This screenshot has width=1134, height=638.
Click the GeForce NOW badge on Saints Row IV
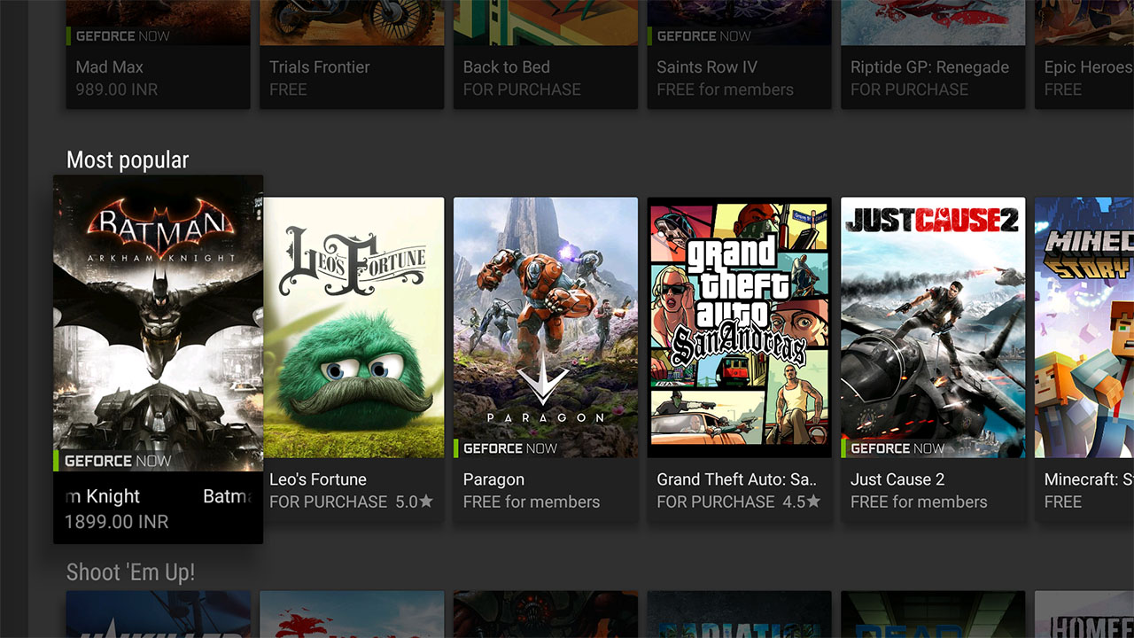click(x=700, y=36)
